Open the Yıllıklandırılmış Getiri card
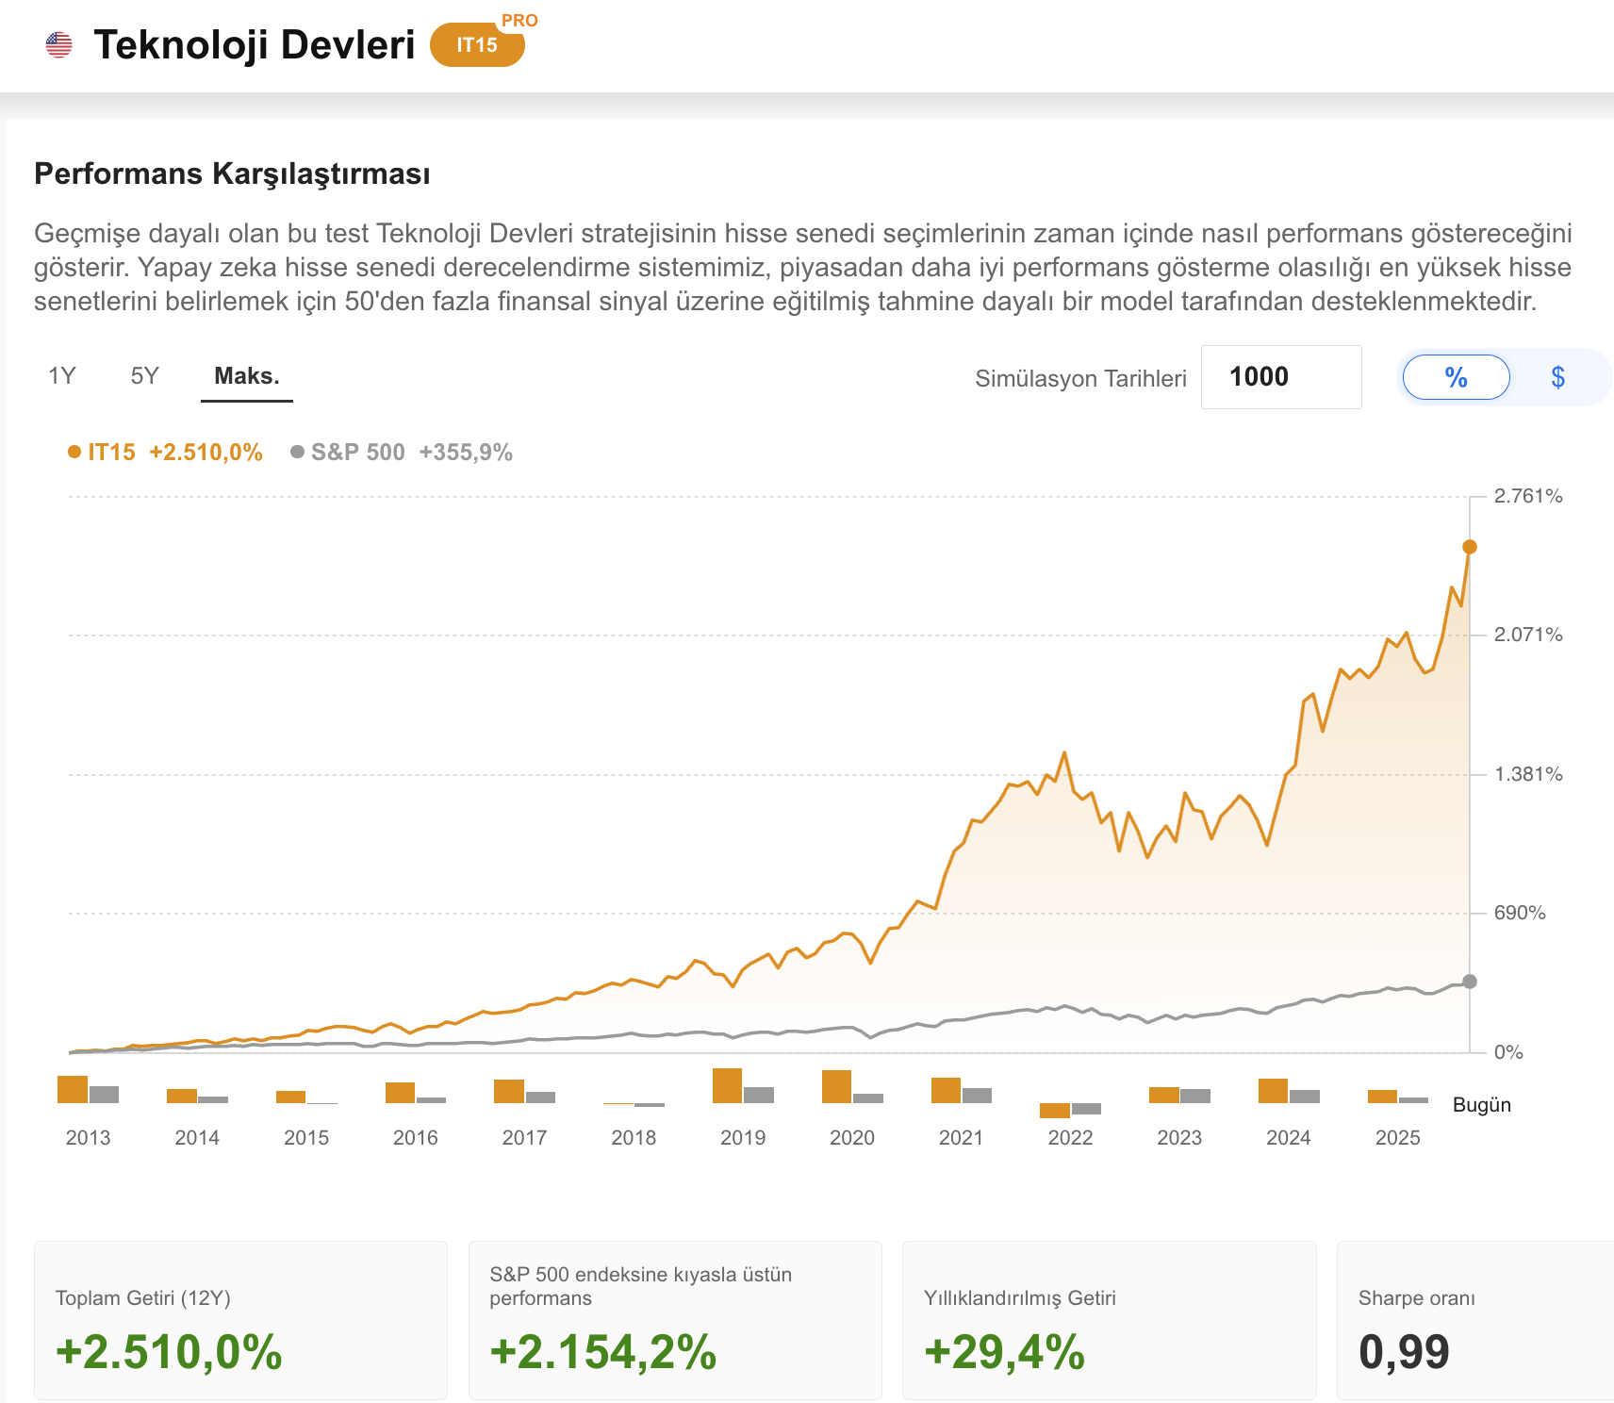1614x1403 pixels. point(1110,1321)
